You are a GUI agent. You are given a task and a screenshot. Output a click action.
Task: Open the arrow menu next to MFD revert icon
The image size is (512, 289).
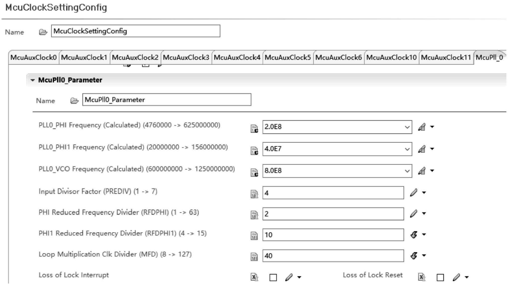click(424, 255)
